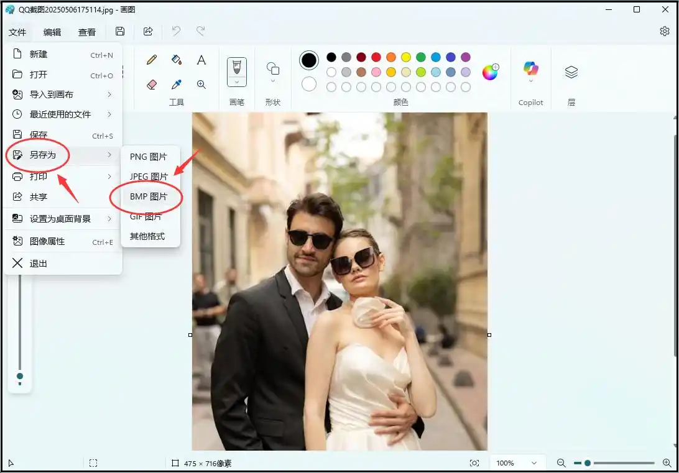Open the Layers panel
The image size is (679, 473).
571,72
